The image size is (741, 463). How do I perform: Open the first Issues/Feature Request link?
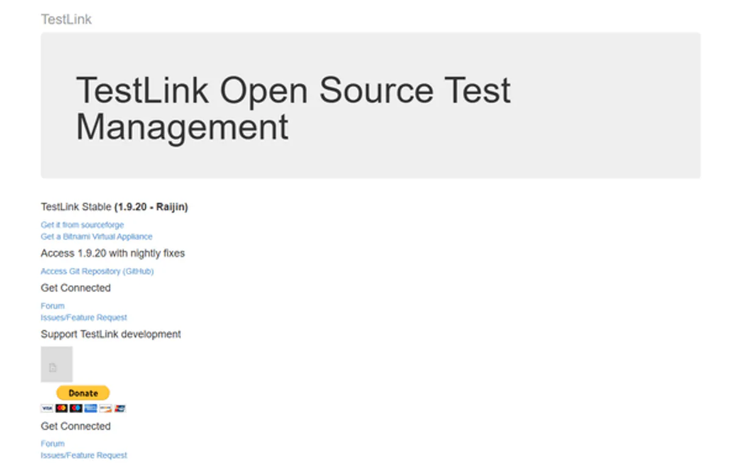[x=84, y=317]
